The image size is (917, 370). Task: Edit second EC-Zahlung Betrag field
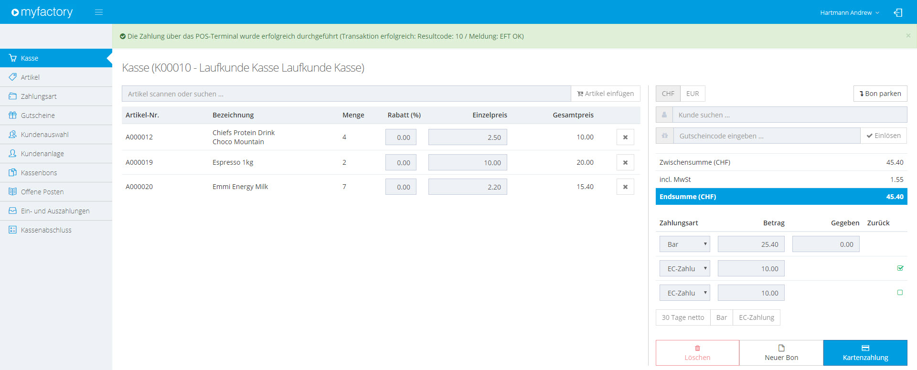[751, 293]
